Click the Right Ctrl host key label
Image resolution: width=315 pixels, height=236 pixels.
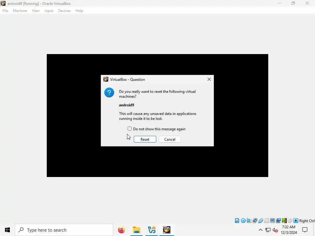307,221
